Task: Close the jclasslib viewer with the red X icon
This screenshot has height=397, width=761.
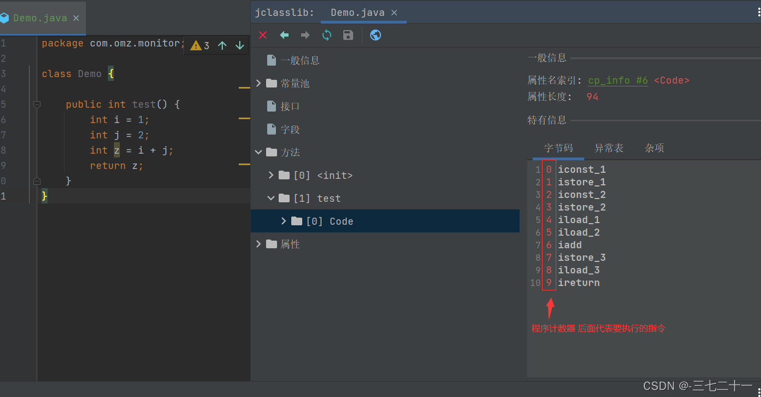Action: click(x=263, y=35)
